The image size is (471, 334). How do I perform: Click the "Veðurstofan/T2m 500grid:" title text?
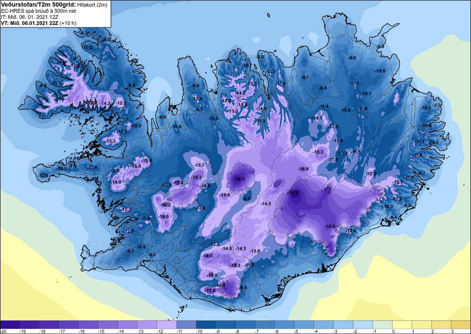[x=37, y=4]
